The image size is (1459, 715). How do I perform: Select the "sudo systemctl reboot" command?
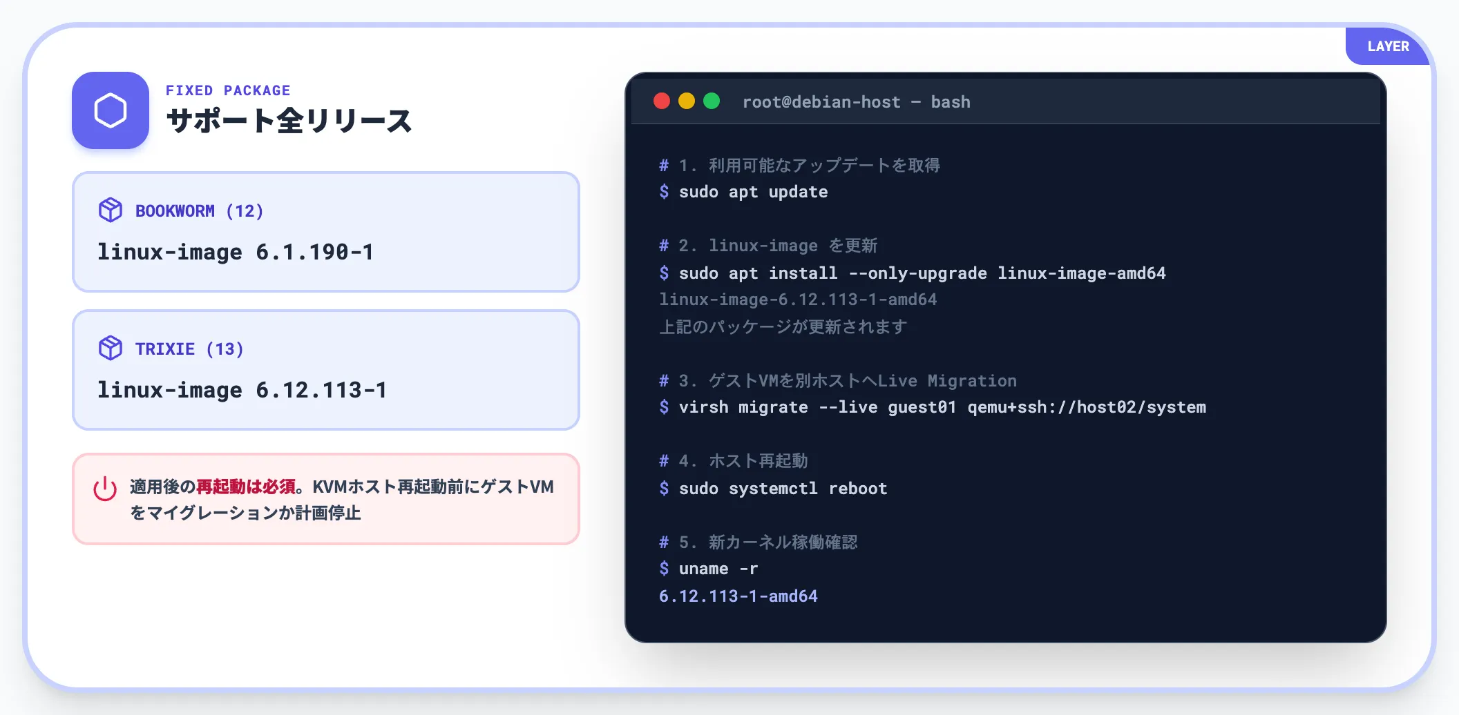coord(783,489)
